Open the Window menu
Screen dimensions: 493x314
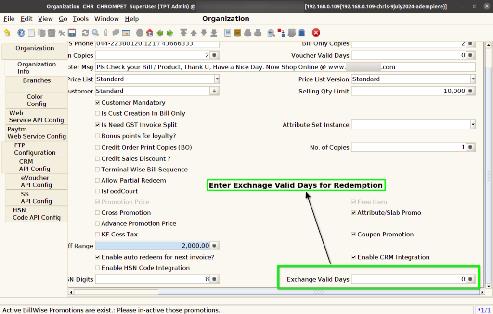click(x=106, y=19)
